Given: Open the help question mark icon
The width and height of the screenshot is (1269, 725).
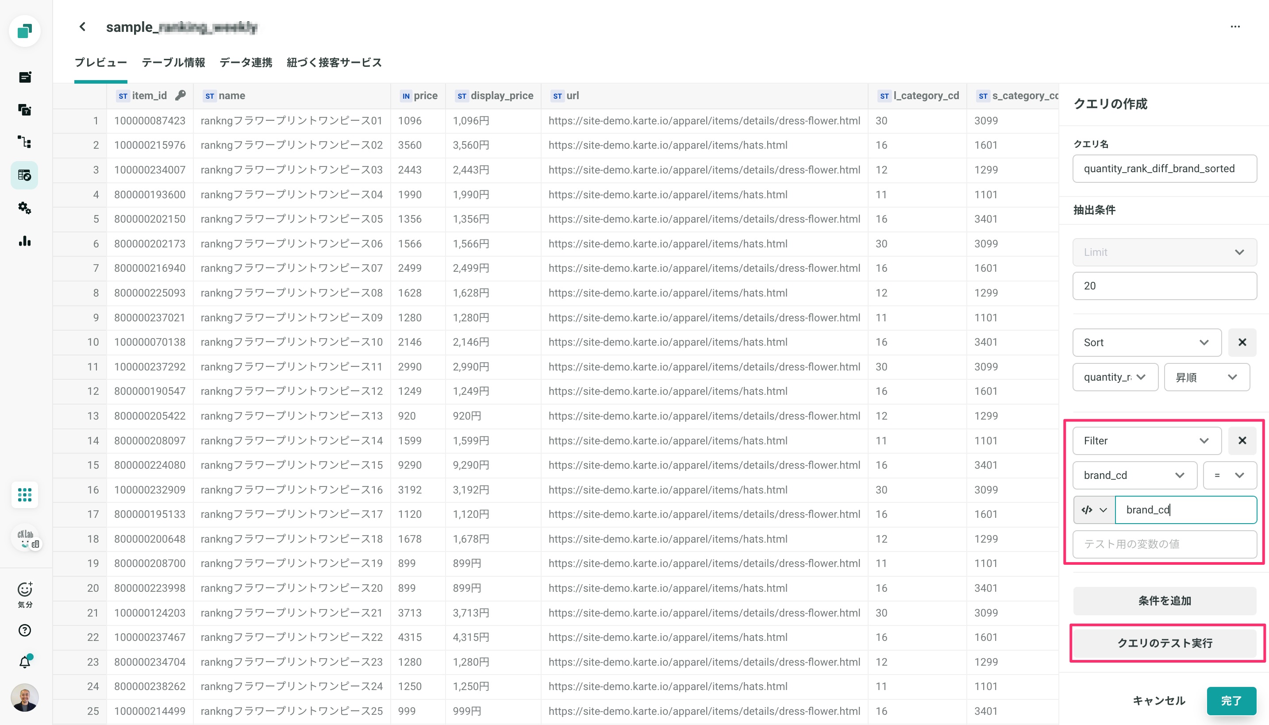Looking at the screenshot, I should [x=24, y=630].
